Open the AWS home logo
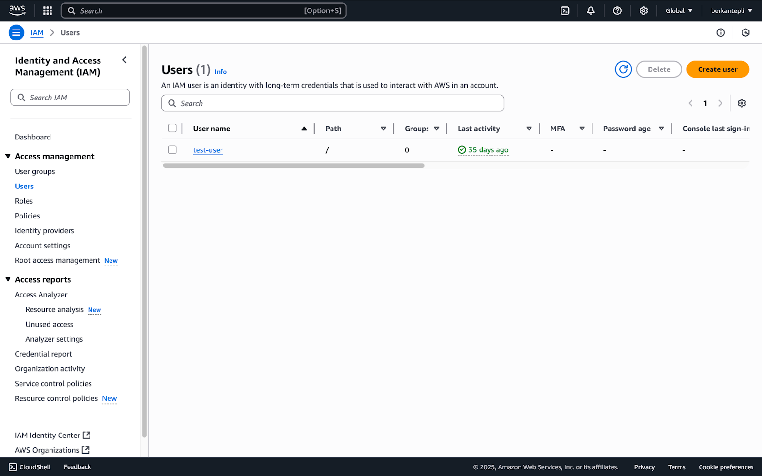762x476 pixels. pyautogui.click(x=17, y=10)
